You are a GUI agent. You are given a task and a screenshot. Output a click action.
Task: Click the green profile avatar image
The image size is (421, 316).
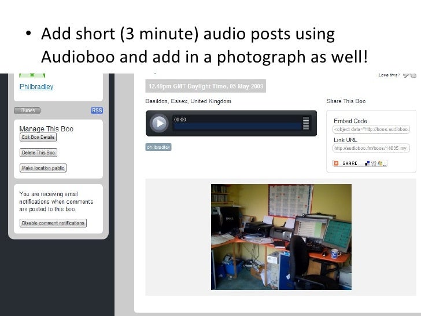32,75
